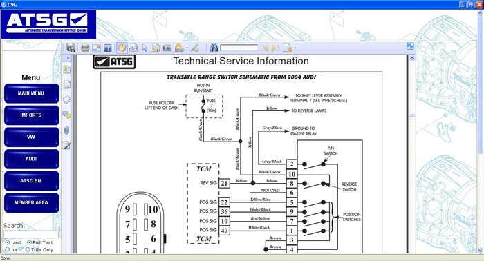Viewport: 484px width, 261px height.
Task: Open the AUDI menu item
Action: tap(31, 159)
